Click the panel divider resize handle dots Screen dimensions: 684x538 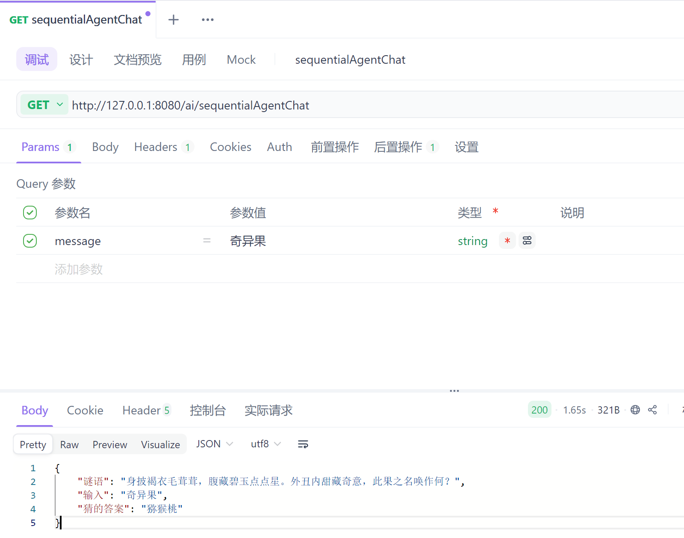(x=454, y=391)
